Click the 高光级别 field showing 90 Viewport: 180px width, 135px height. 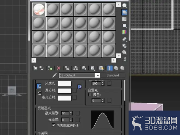[65, 113]
